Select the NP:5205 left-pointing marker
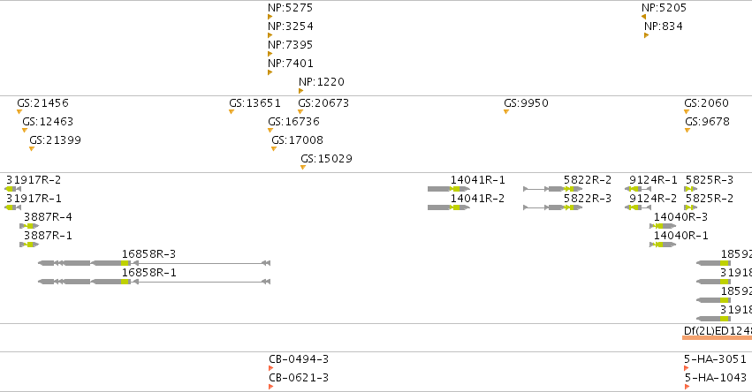The image size is (752, 392). 643,17
